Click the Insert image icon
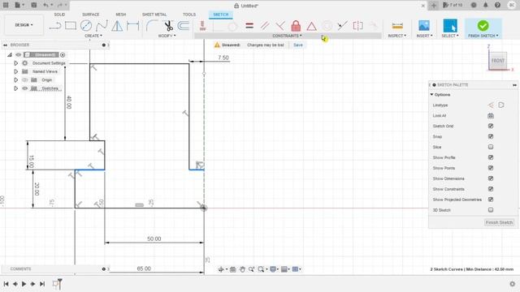This screenshot has width=520, height=292. pos(424,25)
